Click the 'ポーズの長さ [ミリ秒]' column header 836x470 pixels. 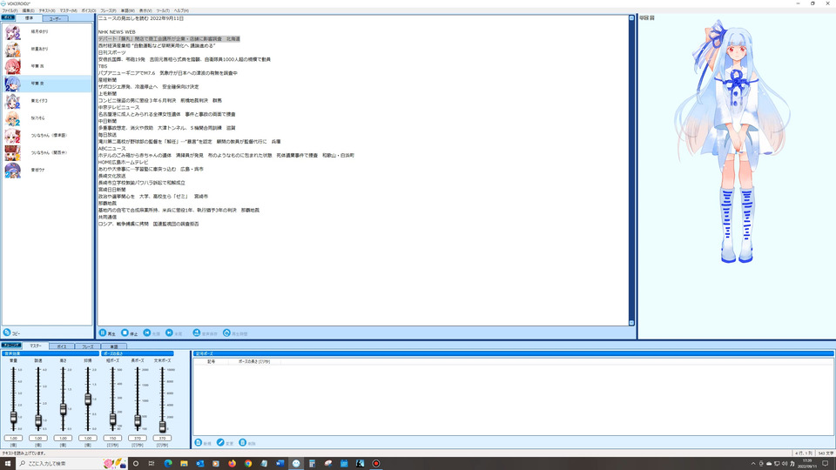pos(254,361)
